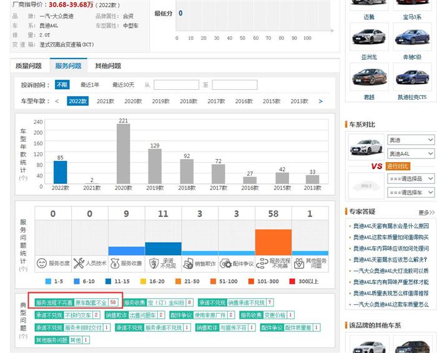Click the start date input after 从
This screenshot has height=353, width=437.
click(177, 85)
